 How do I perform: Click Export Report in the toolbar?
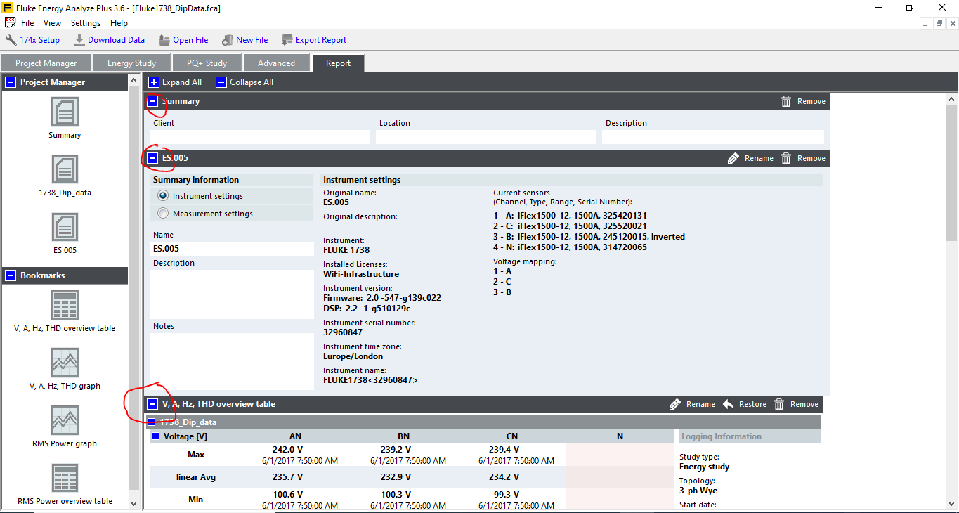tap(313, 40)
